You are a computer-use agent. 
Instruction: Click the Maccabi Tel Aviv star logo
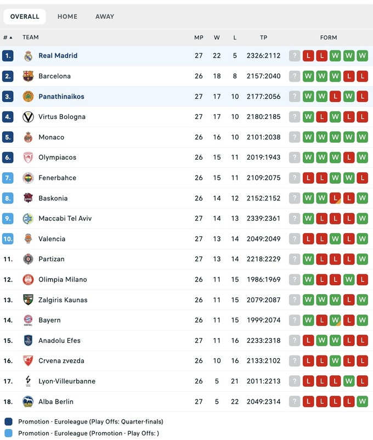28,218
